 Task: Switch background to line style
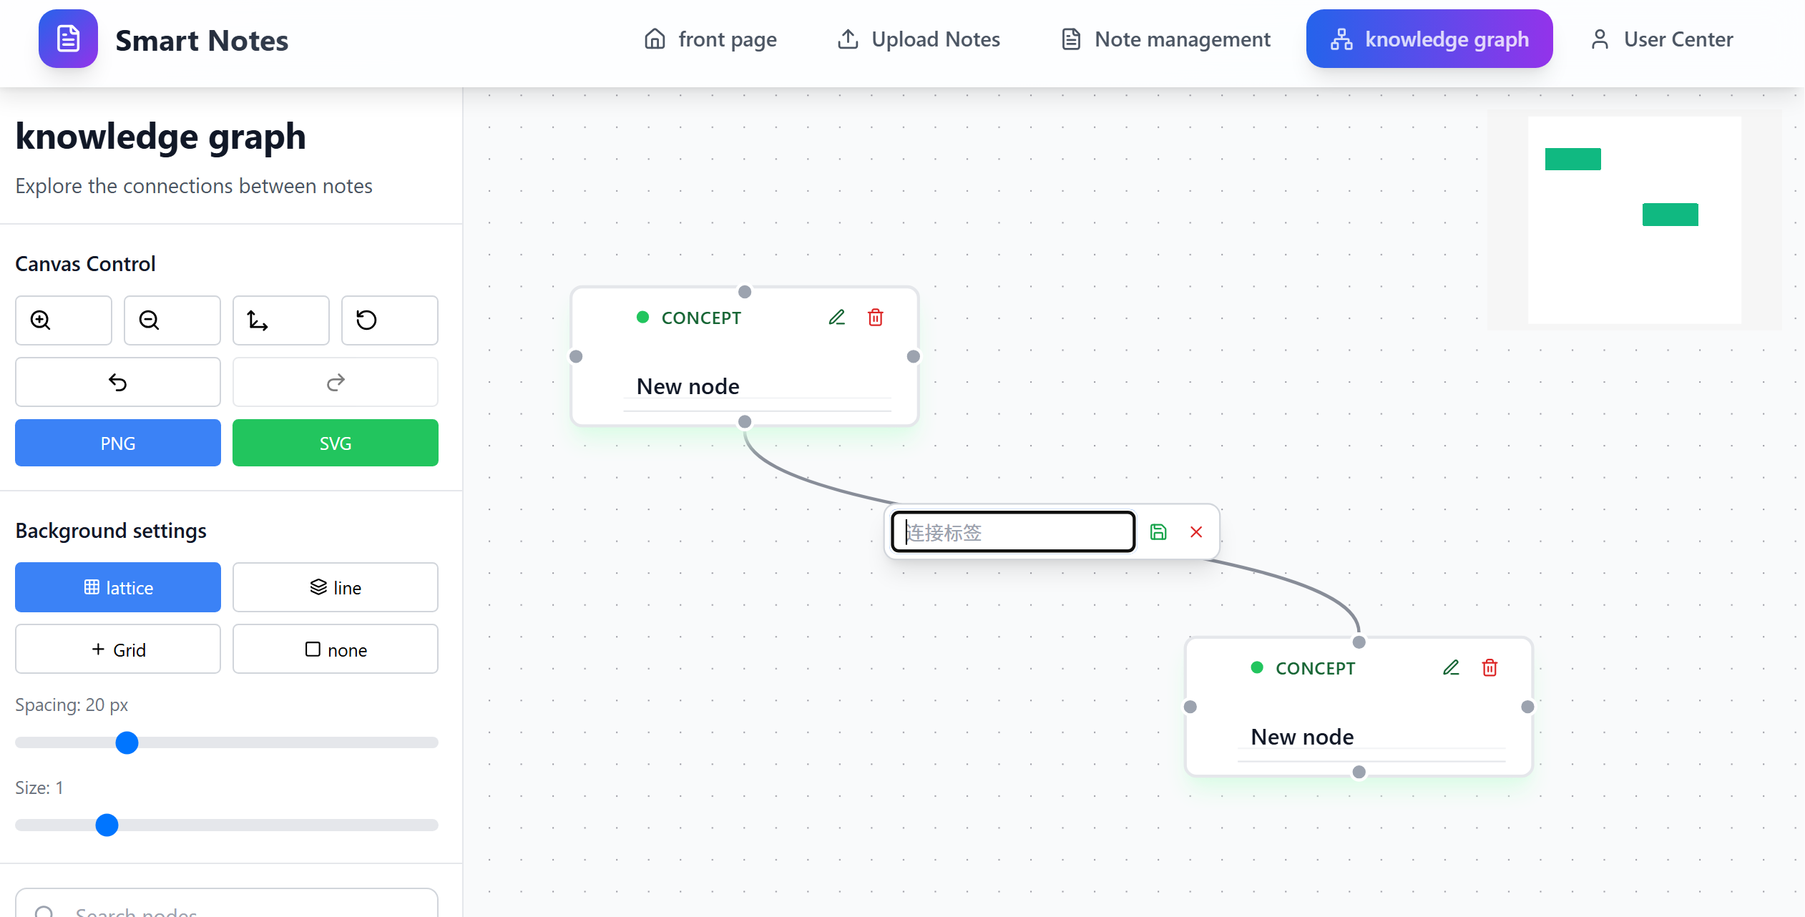pos(336,587)
